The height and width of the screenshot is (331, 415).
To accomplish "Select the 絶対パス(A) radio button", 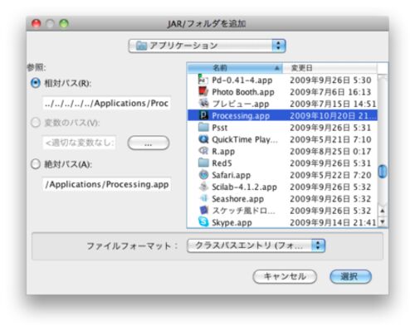I will 36,164.
